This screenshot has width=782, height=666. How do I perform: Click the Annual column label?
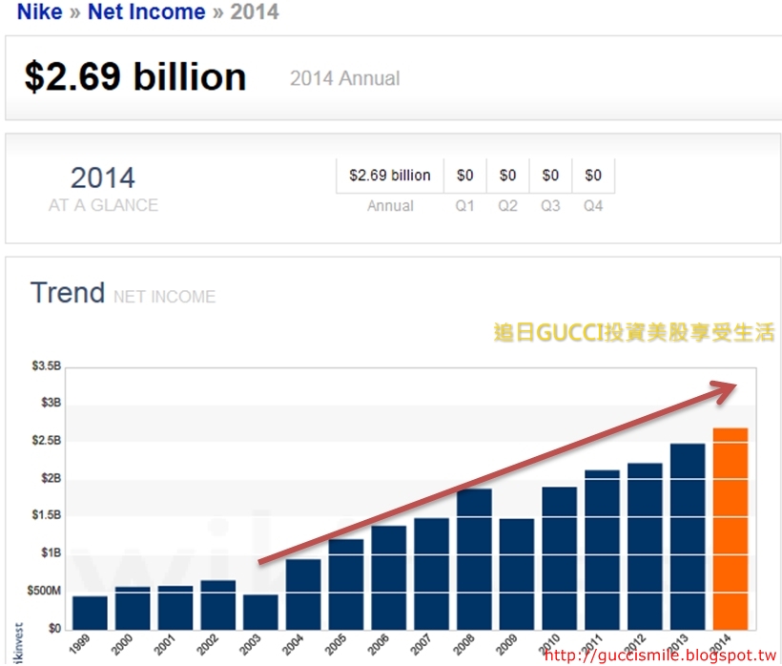[390, 205]
